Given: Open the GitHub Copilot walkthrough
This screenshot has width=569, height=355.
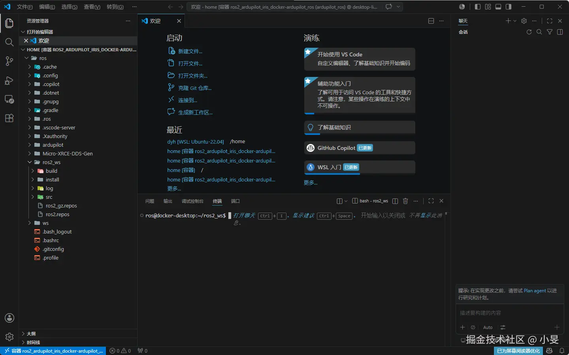Looking at the screenshot, I should pyautogui.click(x=360, y=148).
